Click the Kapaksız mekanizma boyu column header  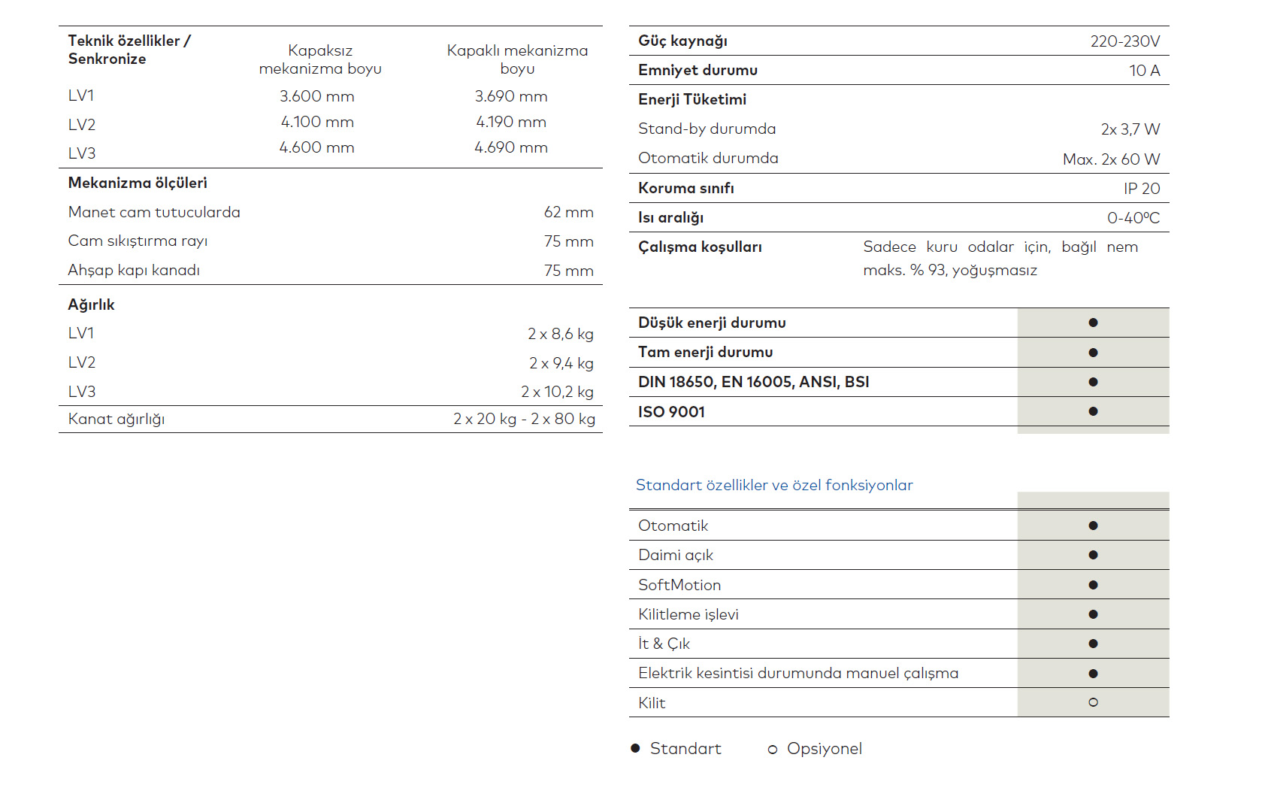(x=320, y=59)
